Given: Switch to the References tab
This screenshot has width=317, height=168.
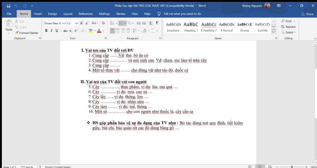Looking at the screenshot, I should [86, 14].
